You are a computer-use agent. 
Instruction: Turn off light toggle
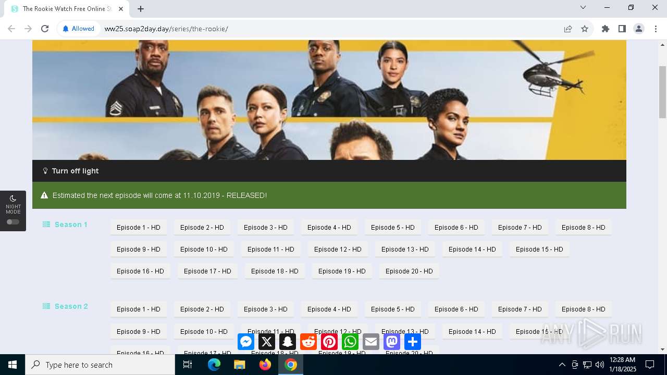pos(71,171)
